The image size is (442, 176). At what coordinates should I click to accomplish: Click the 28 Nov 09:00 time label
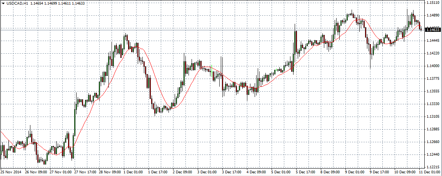[x=110, y=173]
